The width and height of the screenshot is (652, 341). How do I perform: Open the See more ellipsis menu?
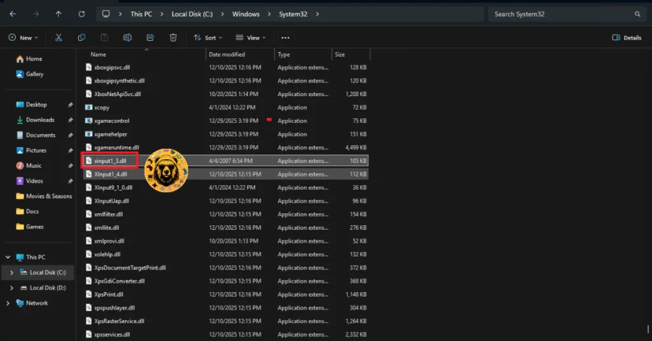coord(285,38)
